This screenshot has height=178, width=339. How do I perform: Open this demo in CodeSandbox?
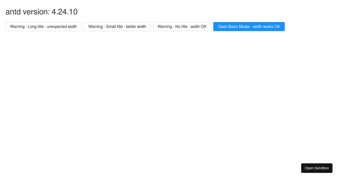tap(317, 168)
